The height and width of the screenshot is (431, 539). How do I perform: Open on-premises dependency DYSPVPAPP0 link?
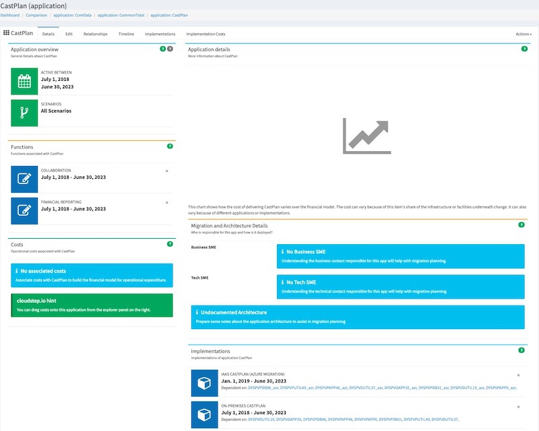coord(366,420)
